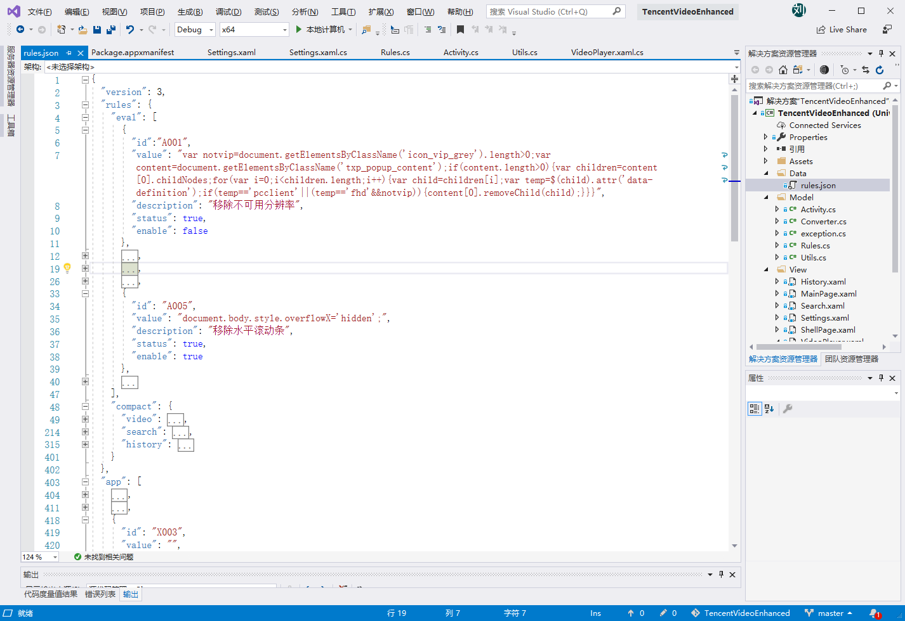Save the current file with the floppy icon
The height and width of the screenshot is (621, 905).
pos(97,29)
